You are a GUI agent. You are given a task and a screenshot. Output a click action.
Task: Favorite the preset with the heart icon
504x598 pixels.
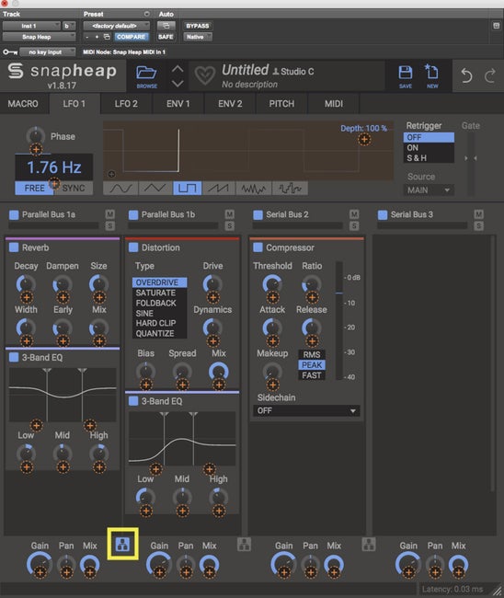coord(205,75)
